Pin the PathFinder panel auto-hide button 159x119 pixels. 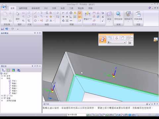click(x=35, y=66)
